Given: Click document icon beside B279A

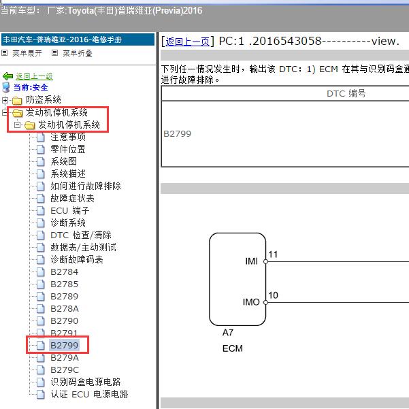Looking at the screenshot, I should (x=40, y=357).
